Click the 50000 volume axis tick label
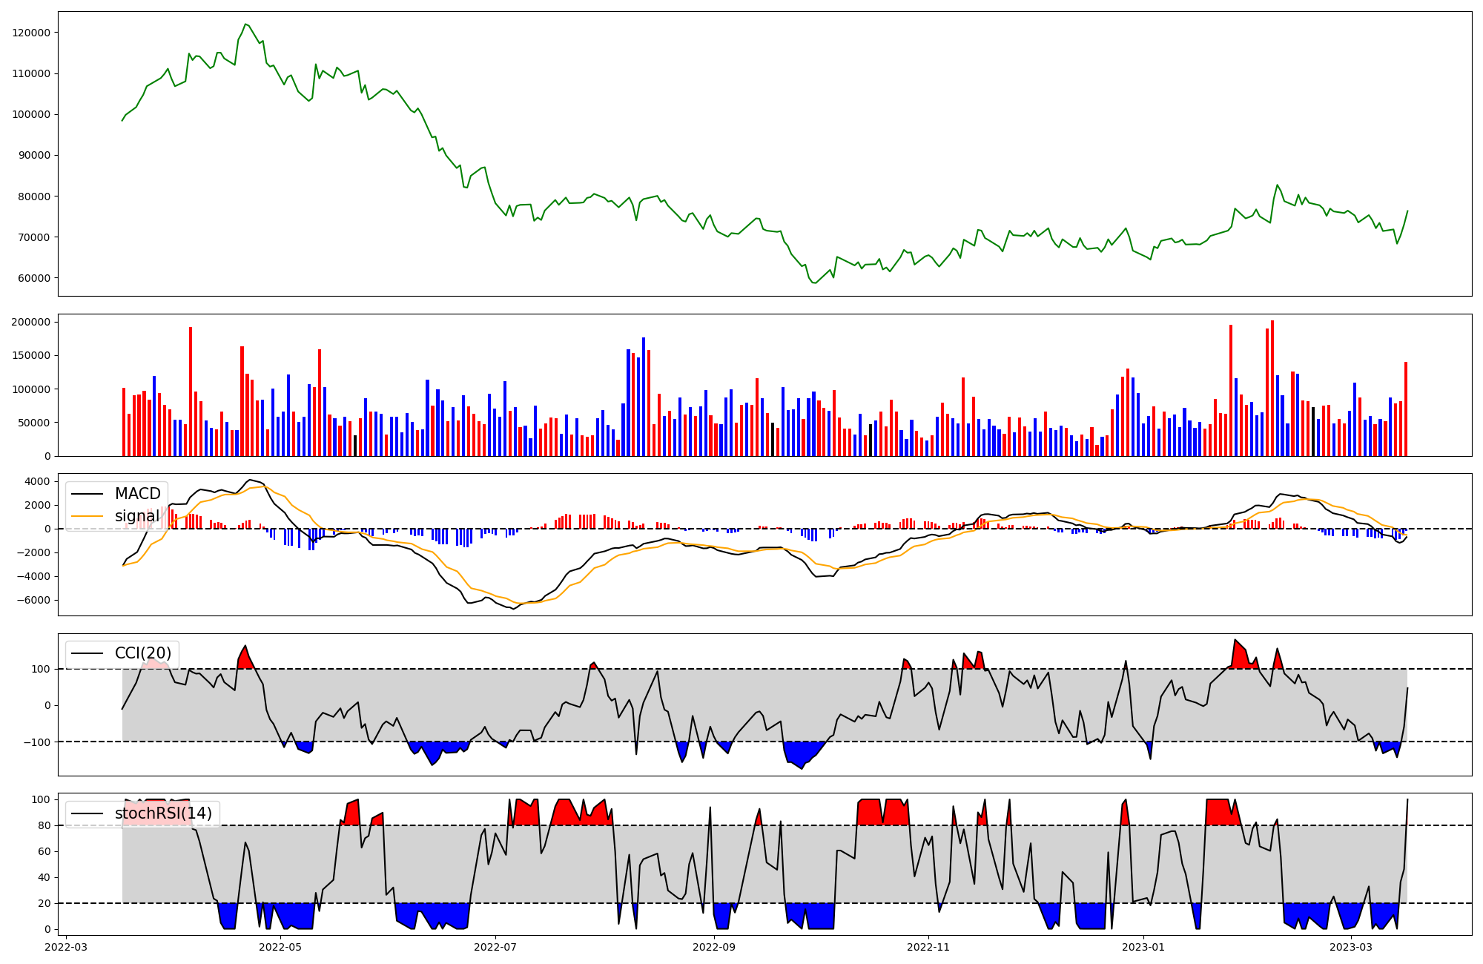This screenshot has height=964, width=1483. [34, 423]
